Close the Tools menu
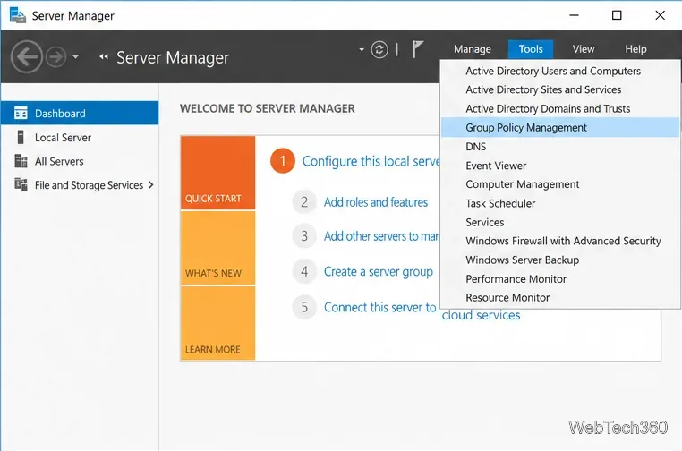This screenshot has width=682, height=451. 531,49
